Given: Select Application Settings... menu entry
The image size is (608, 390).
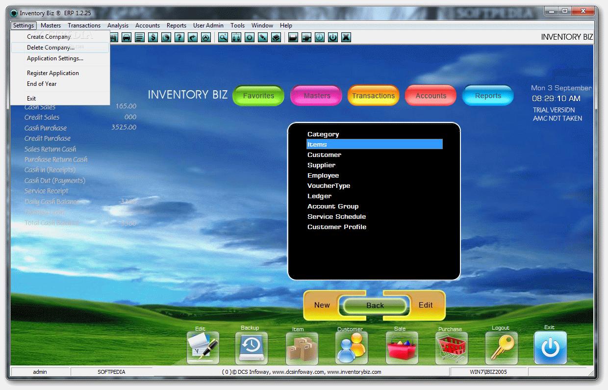Looking at the screenshot, I should pos(60,58).
